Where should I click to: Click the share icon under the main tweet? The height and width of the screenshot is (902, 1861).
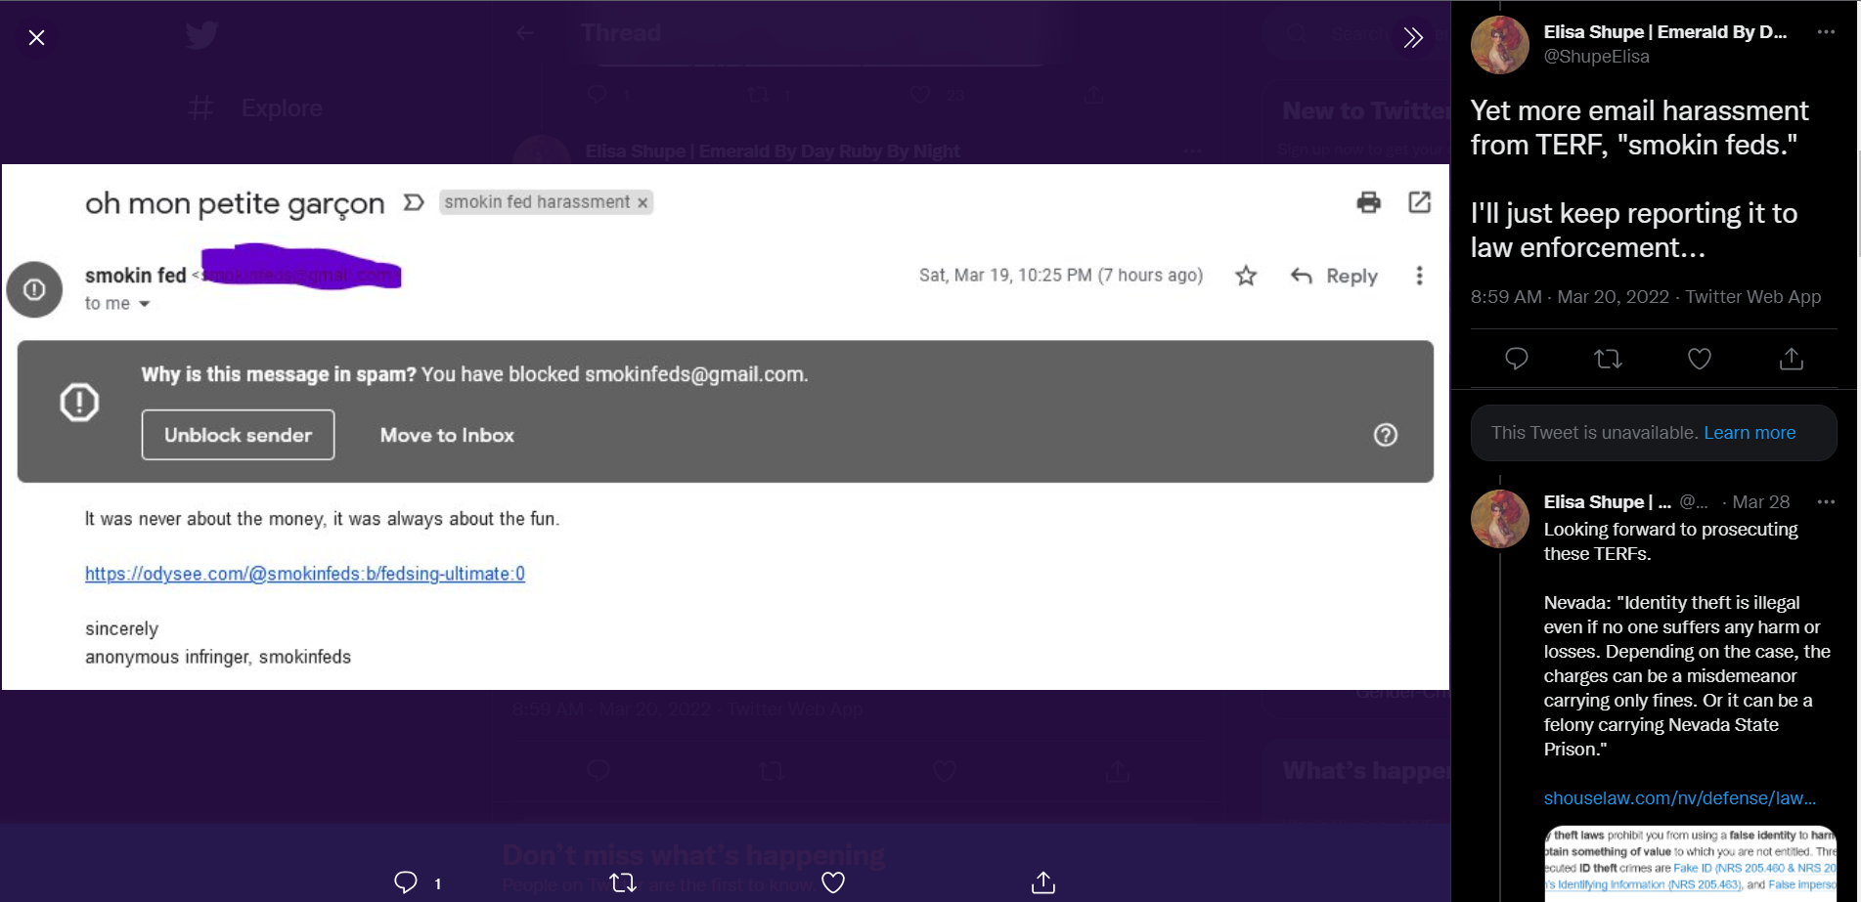click(1791, 359)
